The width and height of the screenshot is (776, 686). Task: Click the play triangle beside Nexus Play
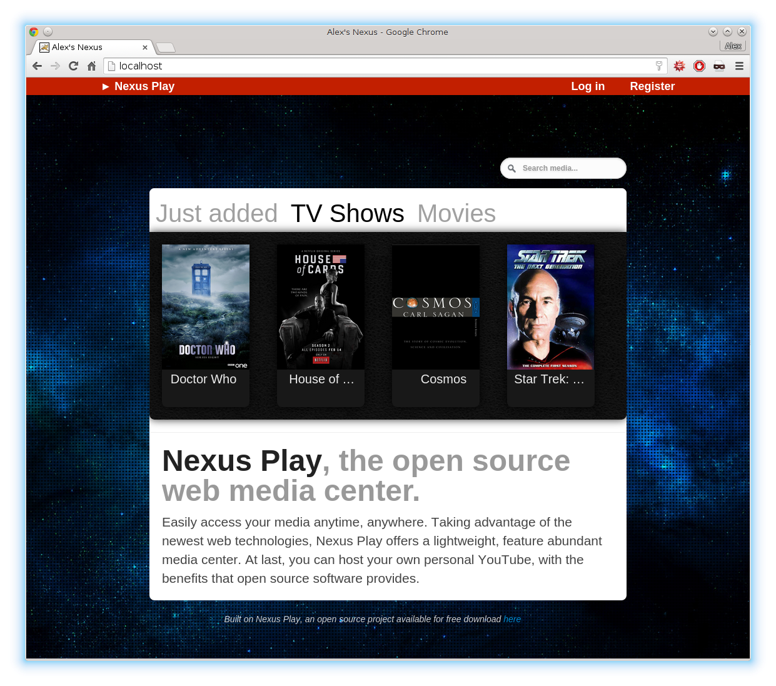pos(106,86)
